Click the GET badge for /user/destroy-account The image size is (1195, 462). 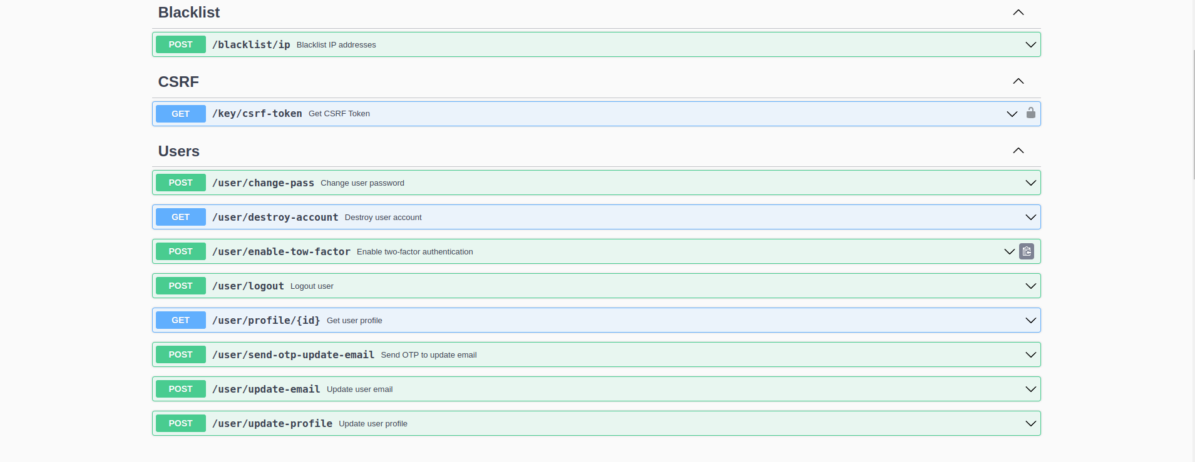(x=180, y=217)
